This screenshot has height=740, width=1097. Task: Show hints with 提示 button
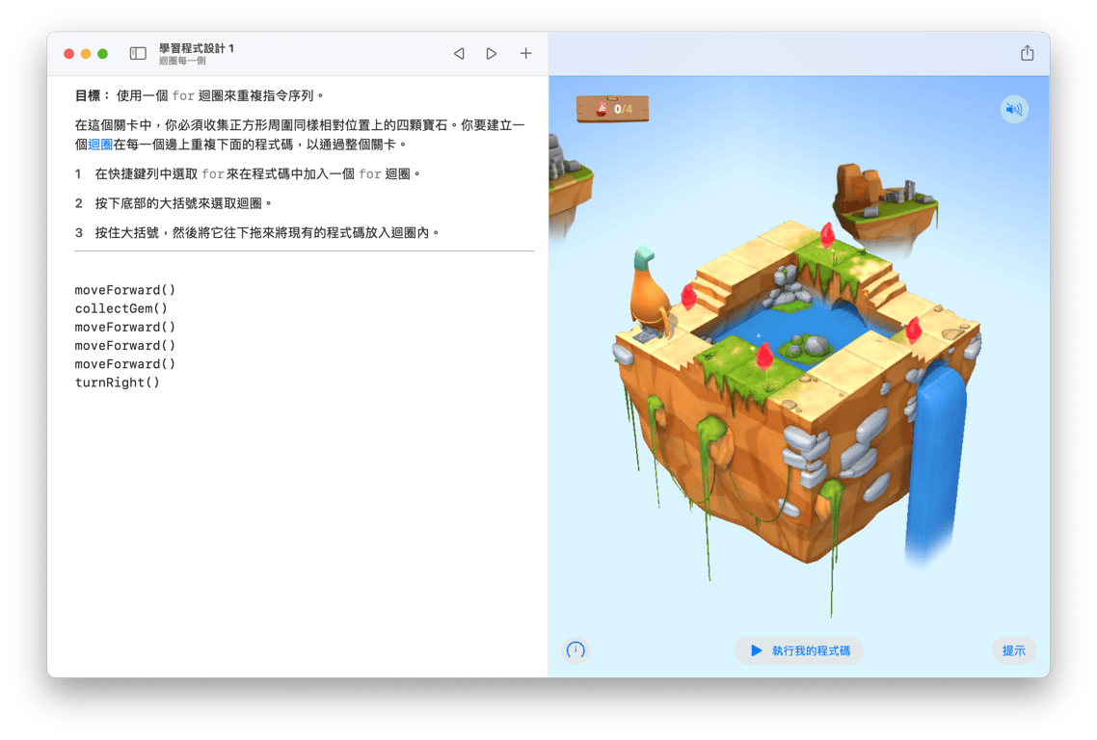pos(1014,650)
